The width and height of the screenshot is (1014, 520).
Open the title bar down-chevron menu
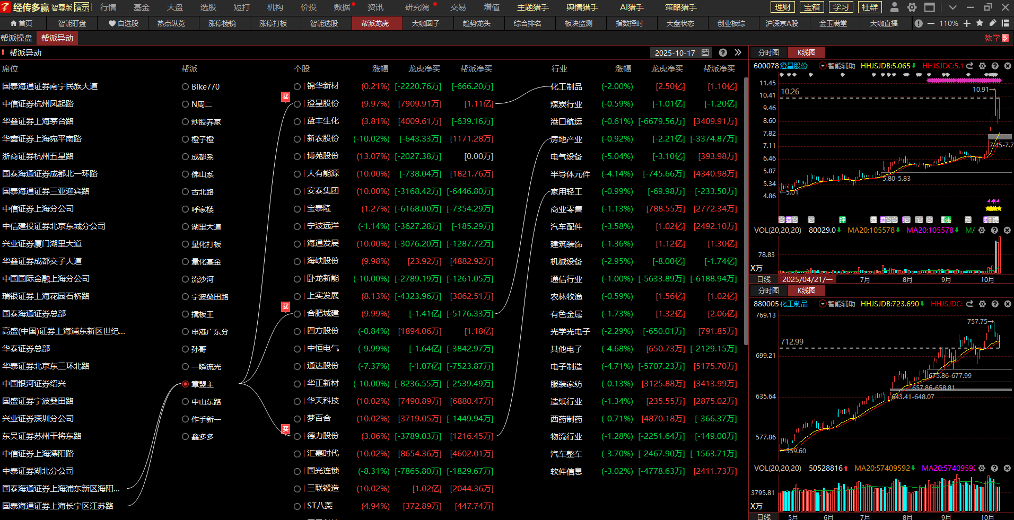(x=952, y=7)
